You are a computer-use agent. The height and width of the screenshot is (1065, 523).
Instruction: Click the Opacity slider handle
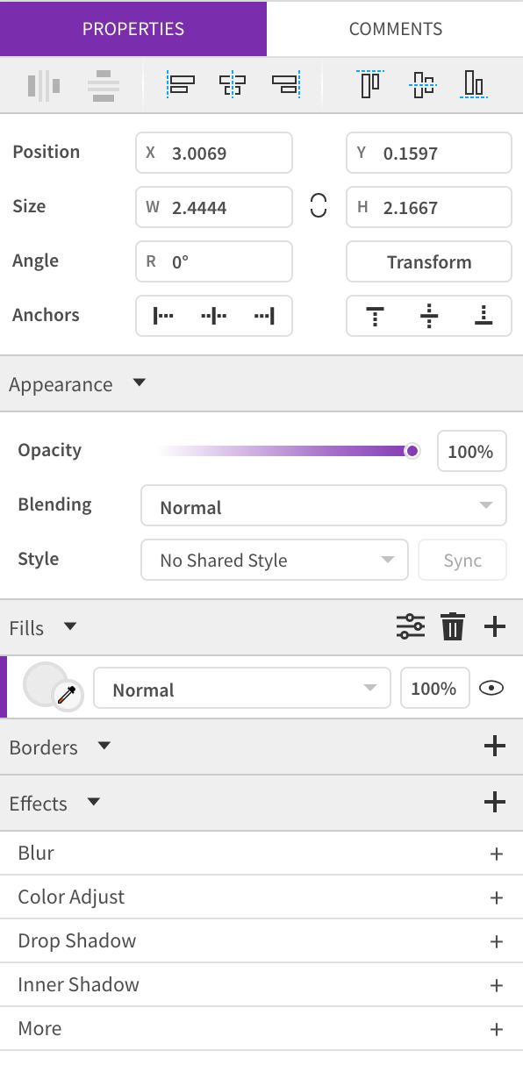tap(412, 451)
